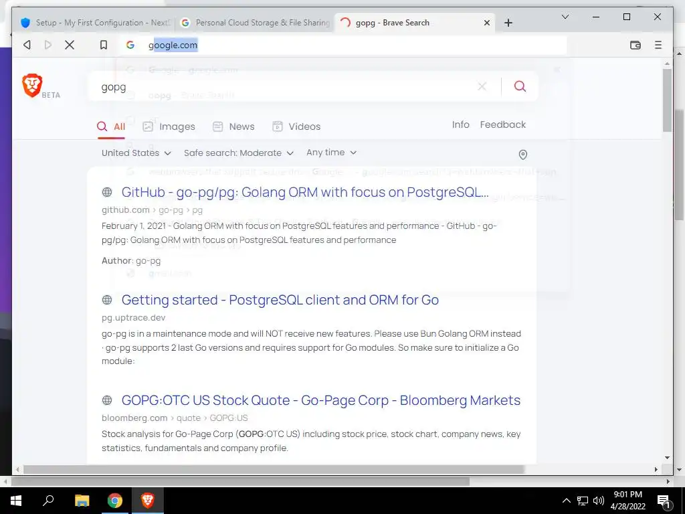Switch to Chrome in the taskbar
Viewport: 685px width, 514px height.
(115, 501)
